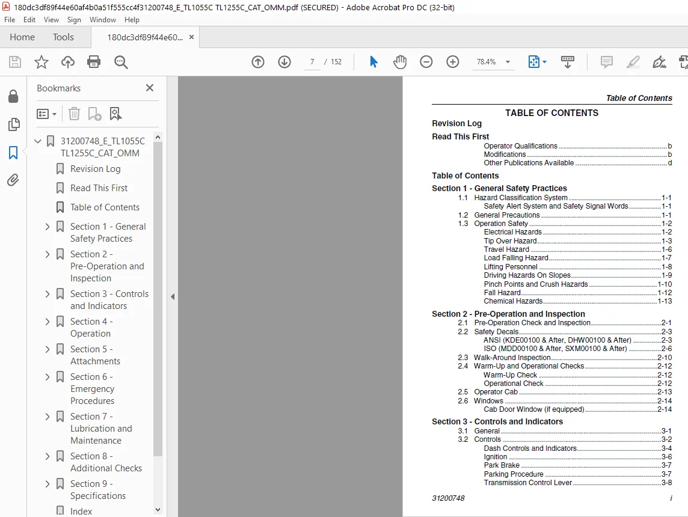This screenshot has width=688, height=517.
Task: Expand the Section 5 - Attachments bookmark
Action: coord(48,349)
